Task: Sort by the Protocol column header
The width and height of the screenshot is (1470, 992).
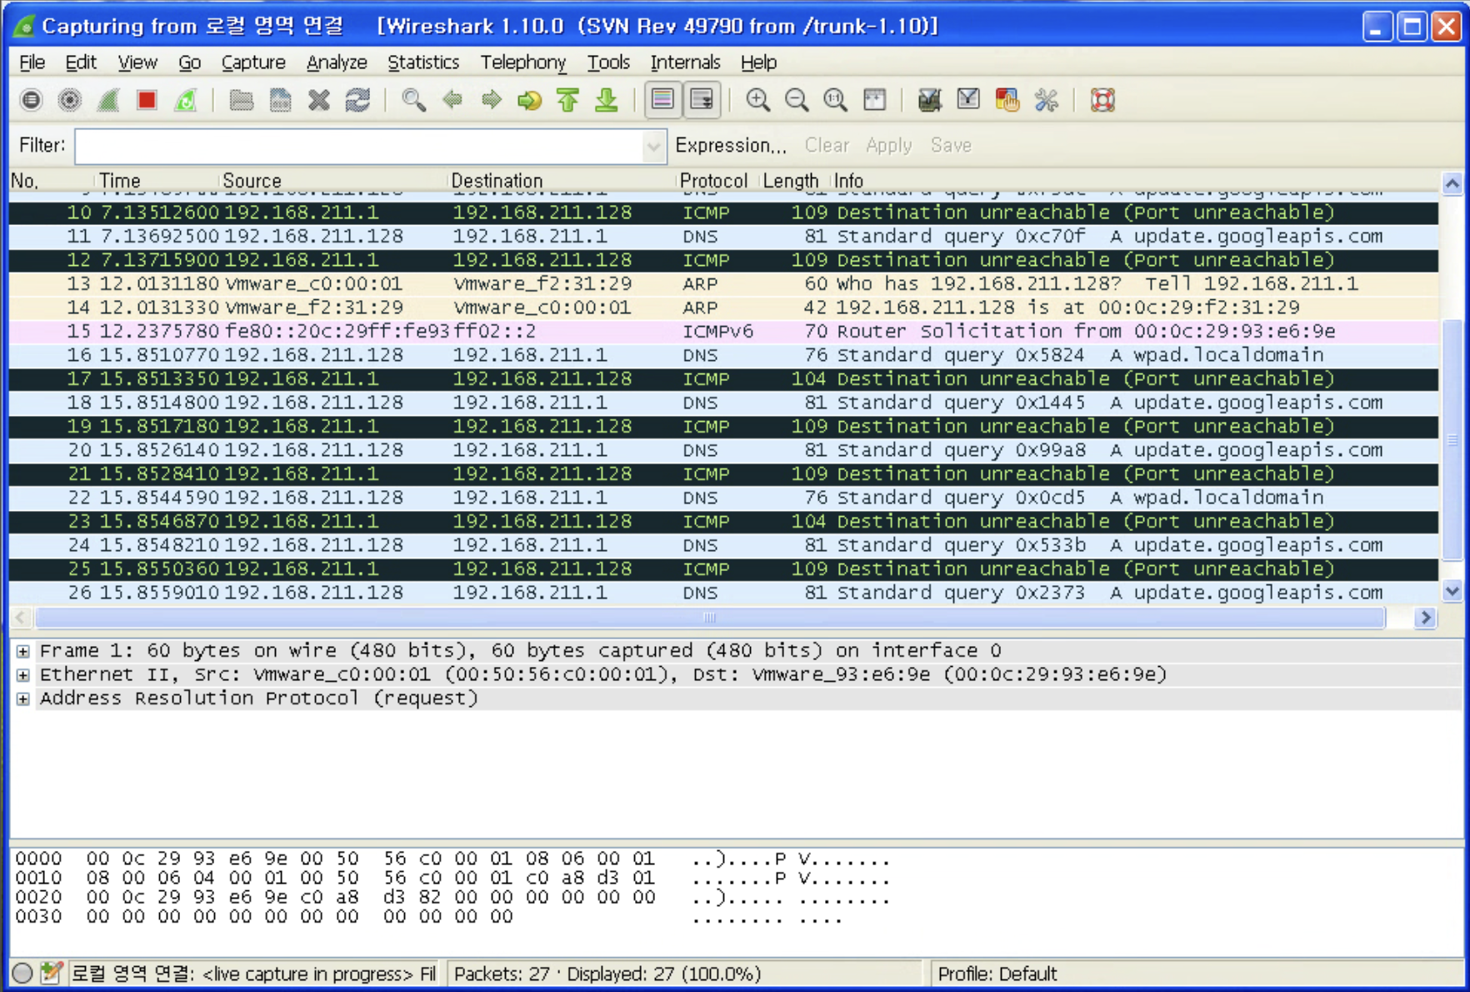Action: tap(713, 181)
